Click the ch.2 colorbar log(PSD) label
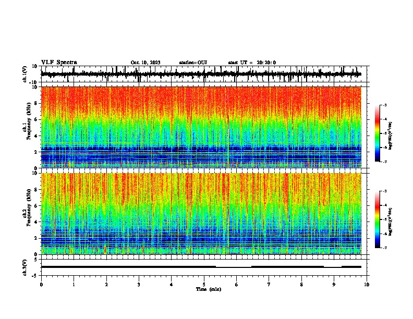This screenshot has height=319, width=413. 391,222
